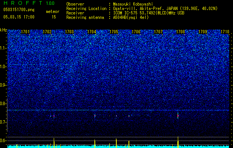
Task: Click the 0.9 kHz axis label
Action: coord(3,85)
